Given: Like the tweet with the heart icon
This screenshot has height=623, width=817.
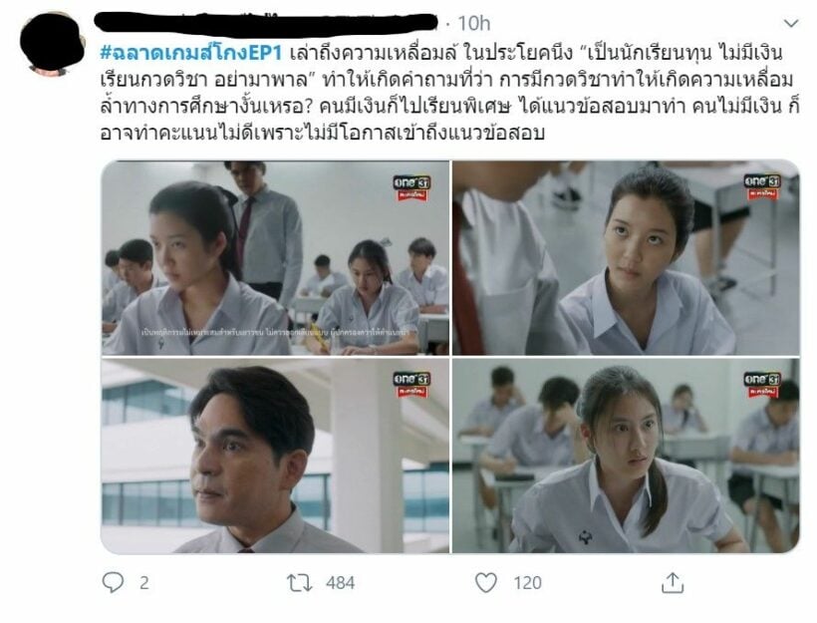Looking at the screenshot, I should tap(485, 582).
